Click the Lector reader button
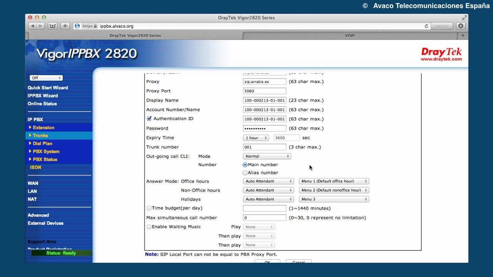 [x=442, y=26]
